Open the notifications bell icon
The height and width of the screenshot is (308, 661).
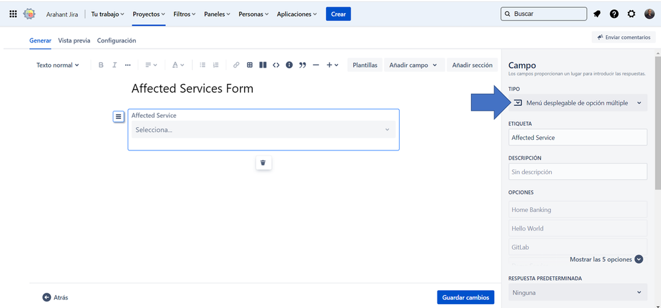coord(597,14)
